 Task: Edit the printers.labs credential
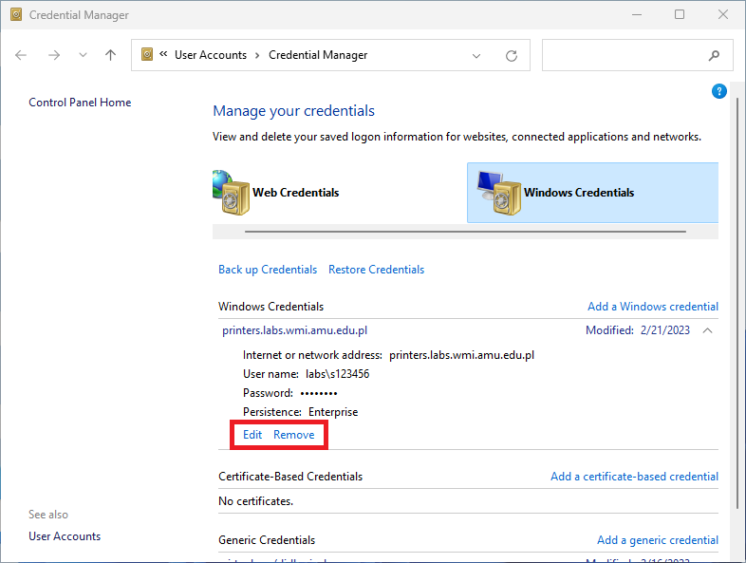(x=252, y=435)
